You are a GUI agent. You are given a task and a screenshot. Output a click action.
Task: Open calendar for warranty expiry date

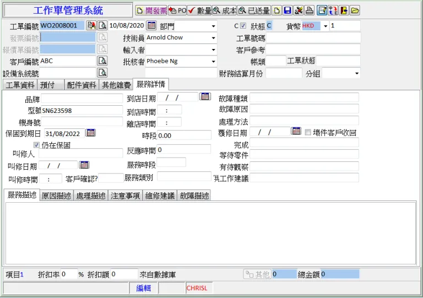pyautogui.click(x=91, y=133)
